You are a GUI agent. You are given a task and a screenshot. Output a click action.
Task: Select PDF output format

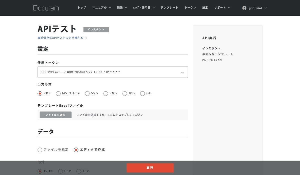point(44,93)
